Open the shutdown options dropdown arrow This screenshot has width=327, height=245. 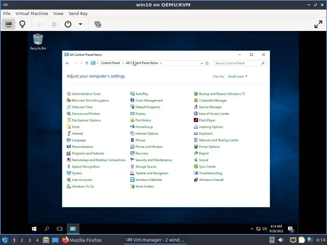80,24
